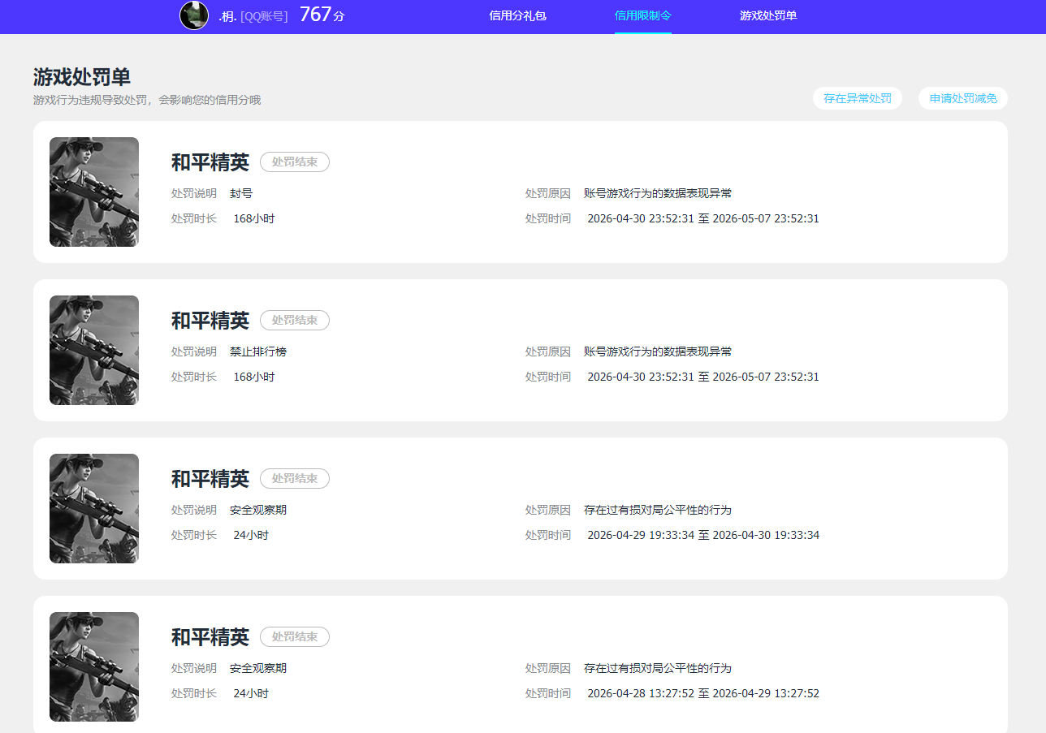Screen dimensions: 1046x733
Task: Click 账号游戏行为的数据表现异常 reason on 封号 card
Action: point(658,193)
